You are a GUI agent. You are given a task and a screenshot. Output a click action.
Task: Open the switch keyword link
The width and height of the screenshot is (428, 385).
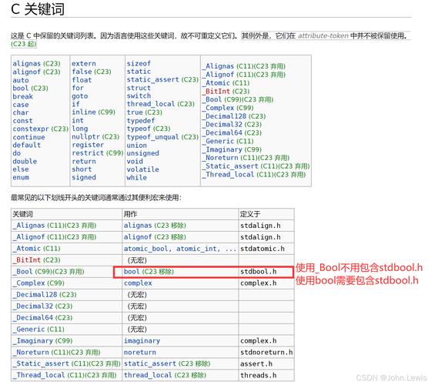(139, 95)
